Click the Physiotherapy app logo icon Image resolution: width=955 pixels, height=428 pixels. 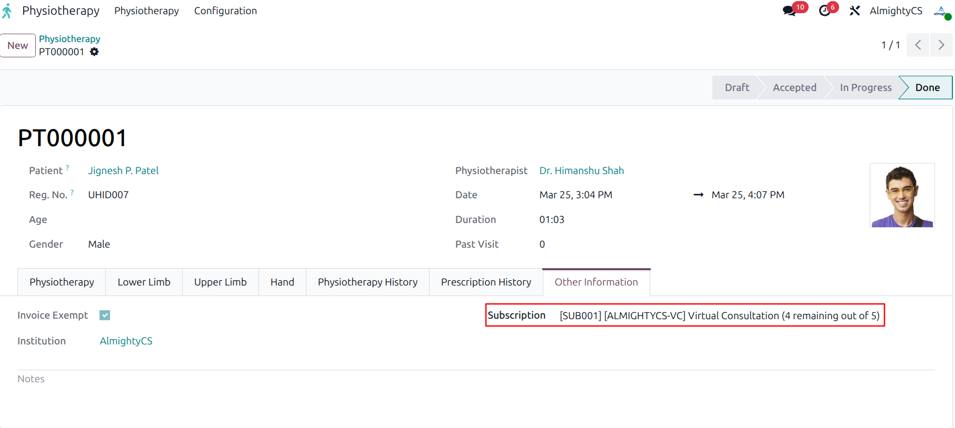pos(7,11)
